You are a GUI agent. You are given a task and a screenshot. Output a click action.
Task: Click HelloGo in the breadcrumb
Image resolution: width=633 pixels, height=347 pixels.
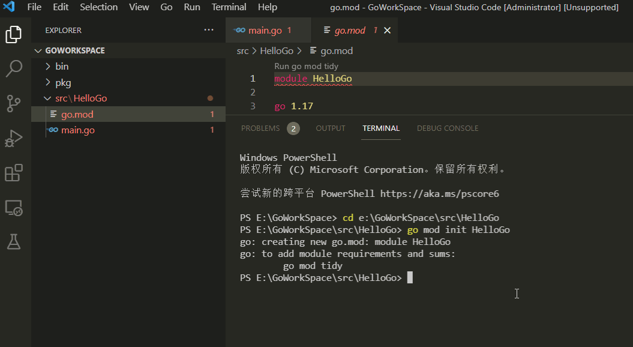[277, 51]
